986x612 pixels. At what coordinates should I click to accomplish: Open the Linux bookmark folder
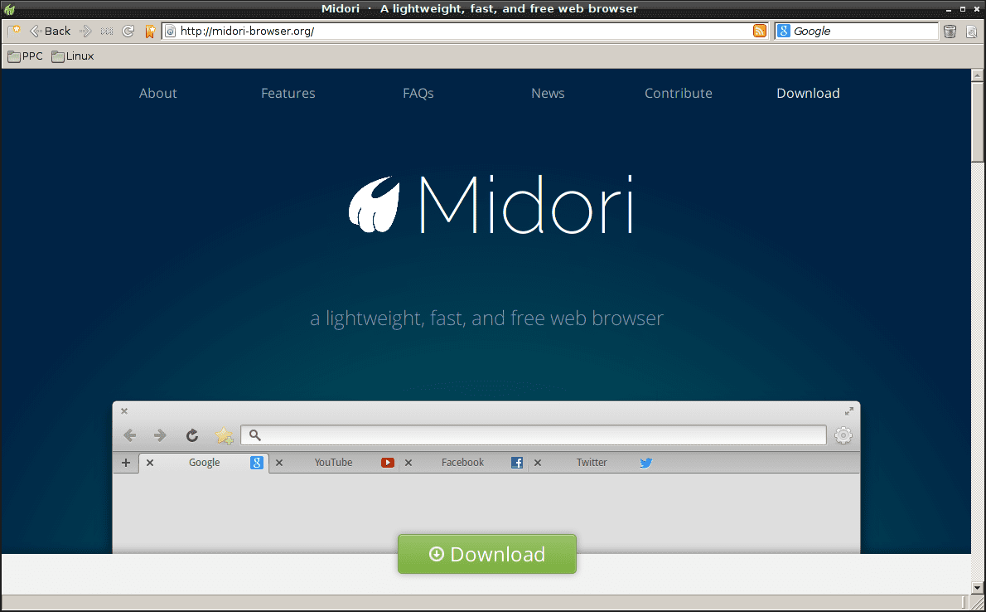[72, 56]
